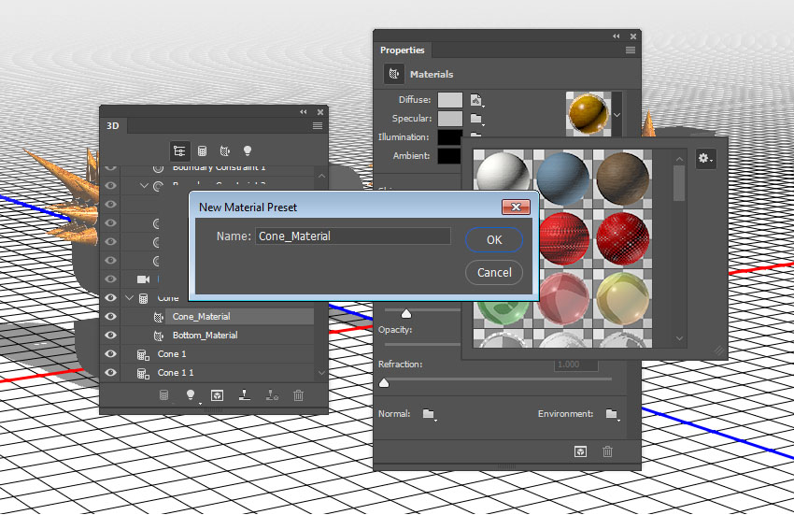Image resolution: width=794 pixels, height=515 pixels.
Task: Open the Normal texture folder icon
Action: coord(429,414)
